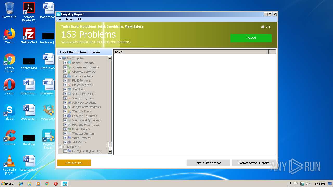Uncheck the Adware and Spyware checkbox
This screenshot has width=333, height=187.
[65, 67]
